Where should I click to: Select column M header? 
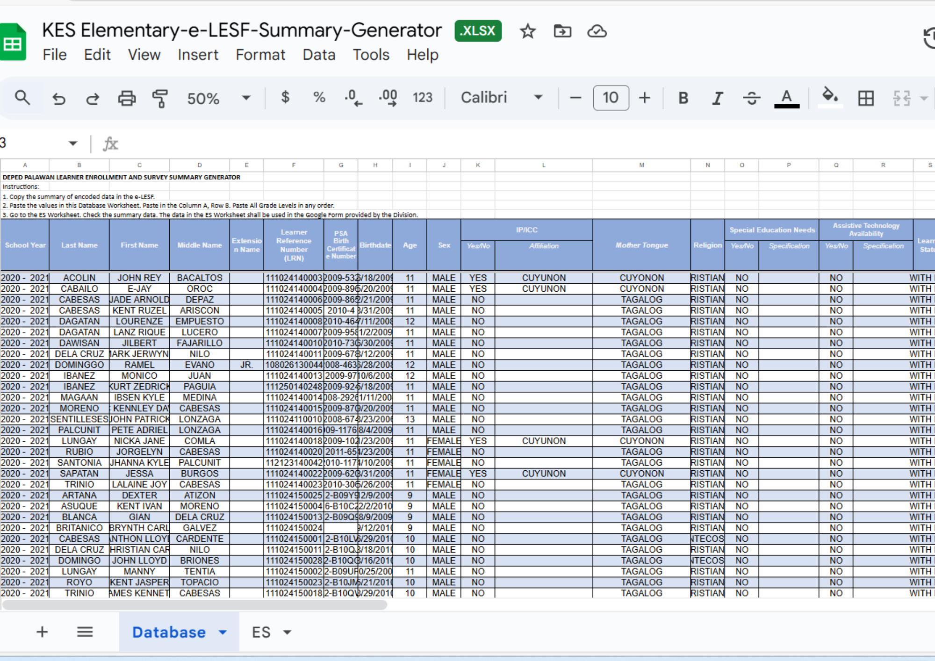tap(641, 165)
